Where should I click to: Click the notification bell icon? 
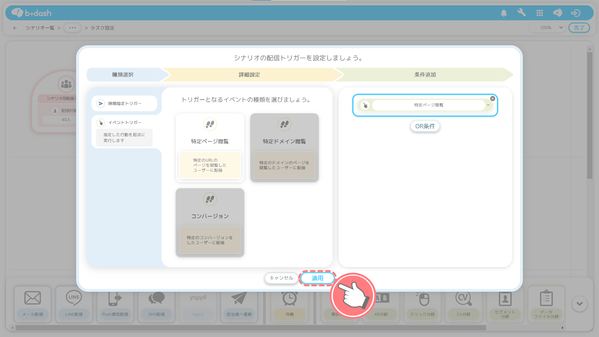(504, 13)
